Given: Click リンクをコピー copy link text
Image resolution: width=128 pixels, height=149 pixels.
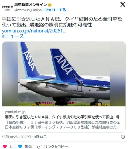Looking at the screenshot, I should 56,147.
